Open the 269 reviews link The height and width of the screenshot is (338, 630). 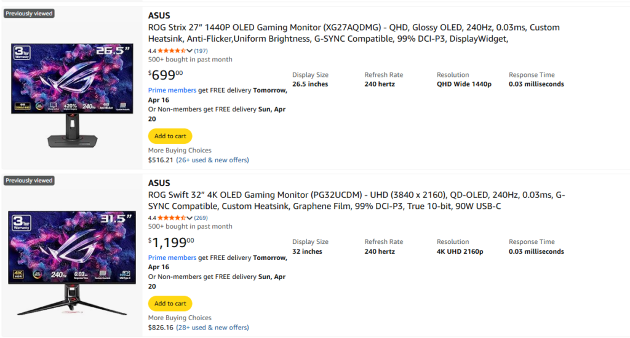[201, 218]
